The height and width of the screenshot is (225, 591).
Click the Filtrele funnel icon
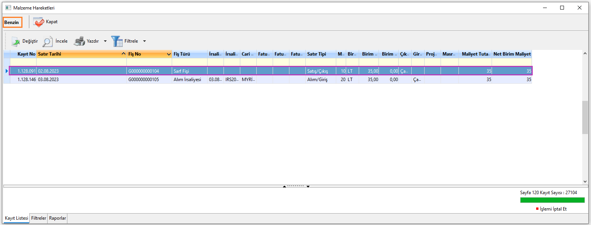(x=117, y=41)
